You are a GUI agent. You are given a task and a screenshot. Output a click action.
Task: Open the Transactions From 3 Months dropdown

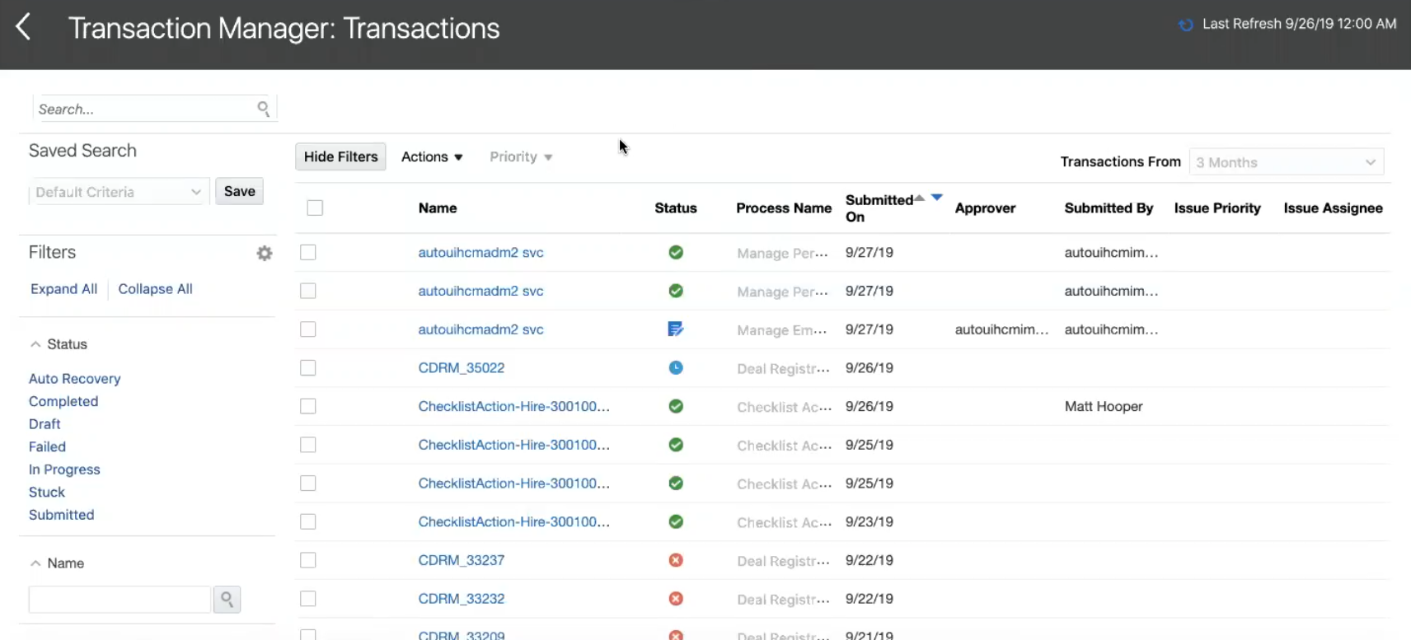click(x=1286, y=162)
